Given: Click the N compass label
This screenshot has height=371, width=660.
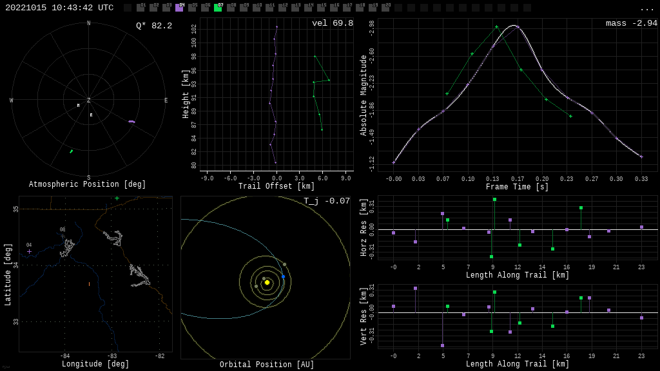Looking at the screenshot, I should pos(88,23).
